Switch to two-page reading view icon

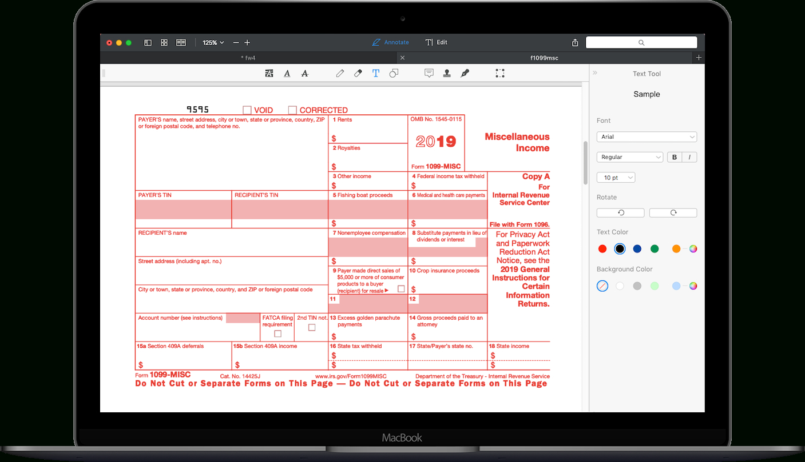[181, 43]
